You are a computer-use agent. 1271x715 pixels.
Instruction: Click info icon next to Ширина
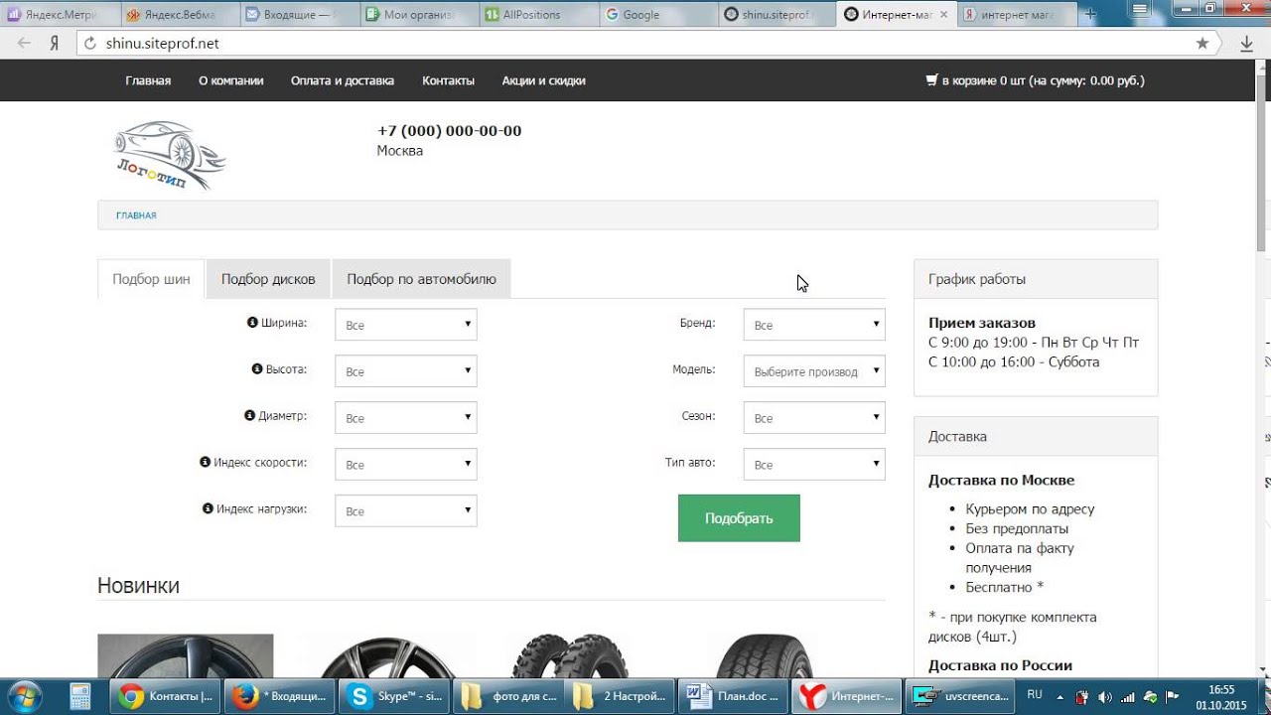[252, 323]
